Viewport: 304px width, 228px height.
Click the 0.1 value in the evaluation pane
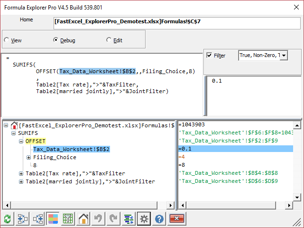[x=217, y=81]
